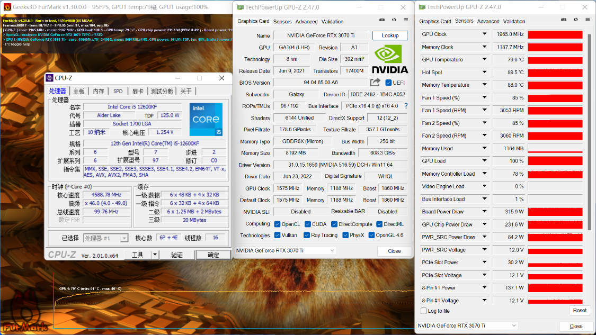Click the CPU-Z title bar app icon
Viewport: 596px width, 335px height.
(x=49, y=78)
